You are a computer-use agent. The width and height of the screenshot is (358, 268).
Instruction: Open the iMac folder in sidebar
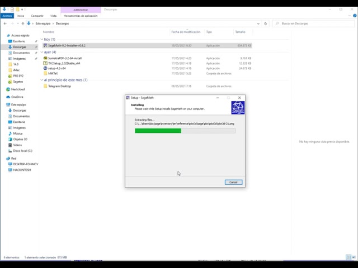click(16, 70)
